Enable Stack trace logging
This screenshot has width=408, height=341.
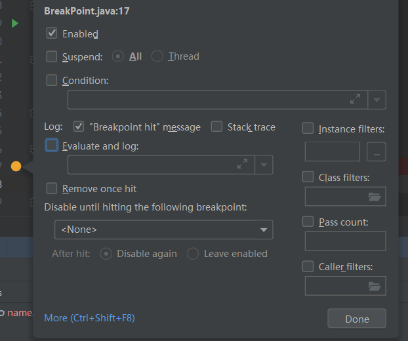216,127
